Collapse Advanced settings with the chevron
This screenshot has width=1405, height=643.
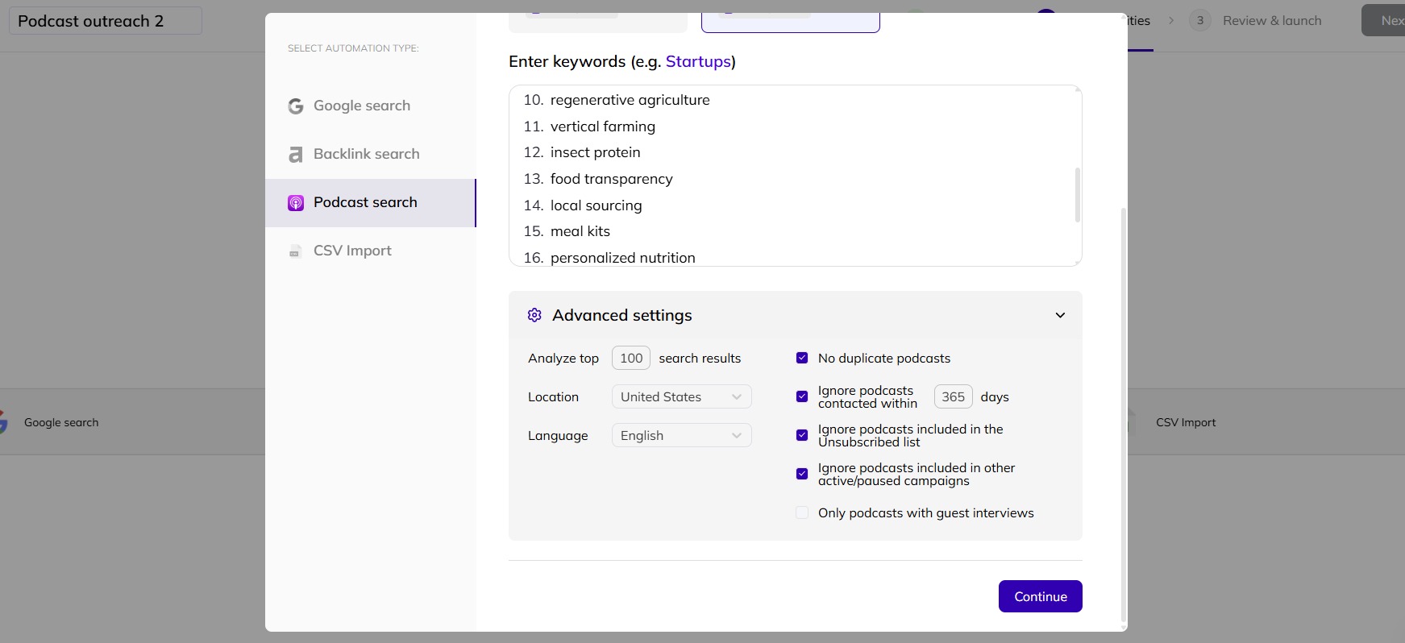pyautogui.click(x=1060, y=315)
